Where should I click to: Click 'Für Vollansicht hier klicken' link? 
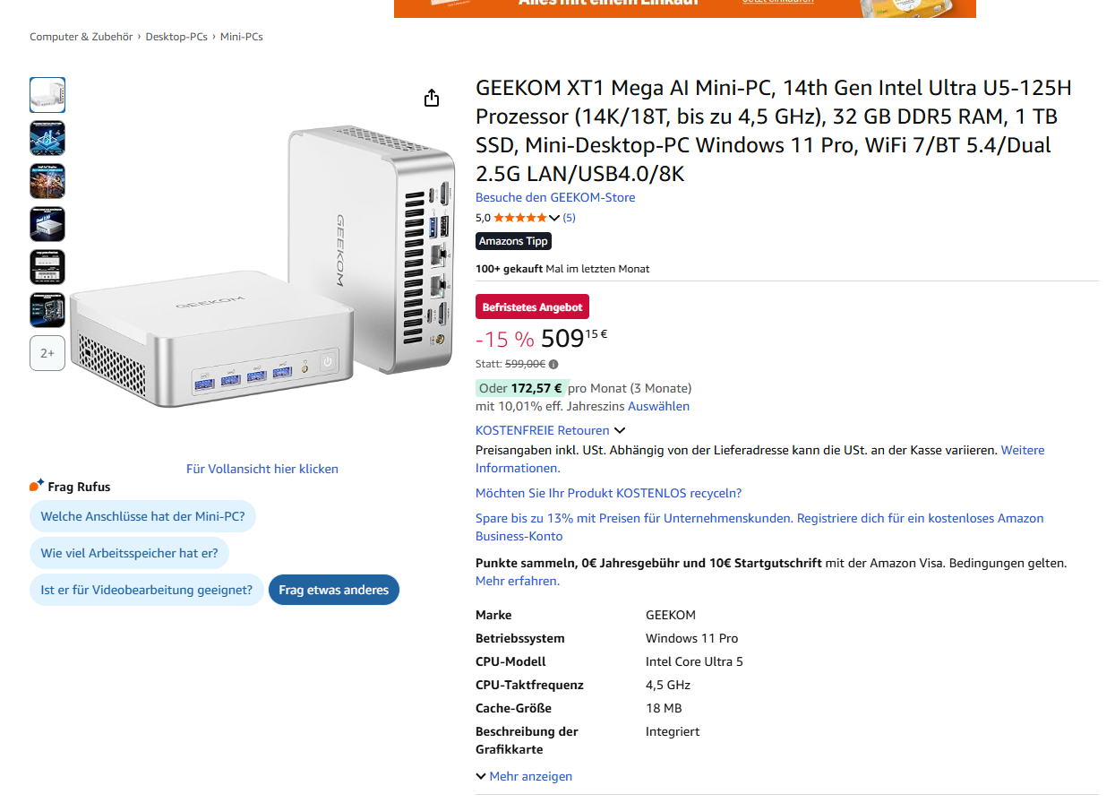[262, 469]
